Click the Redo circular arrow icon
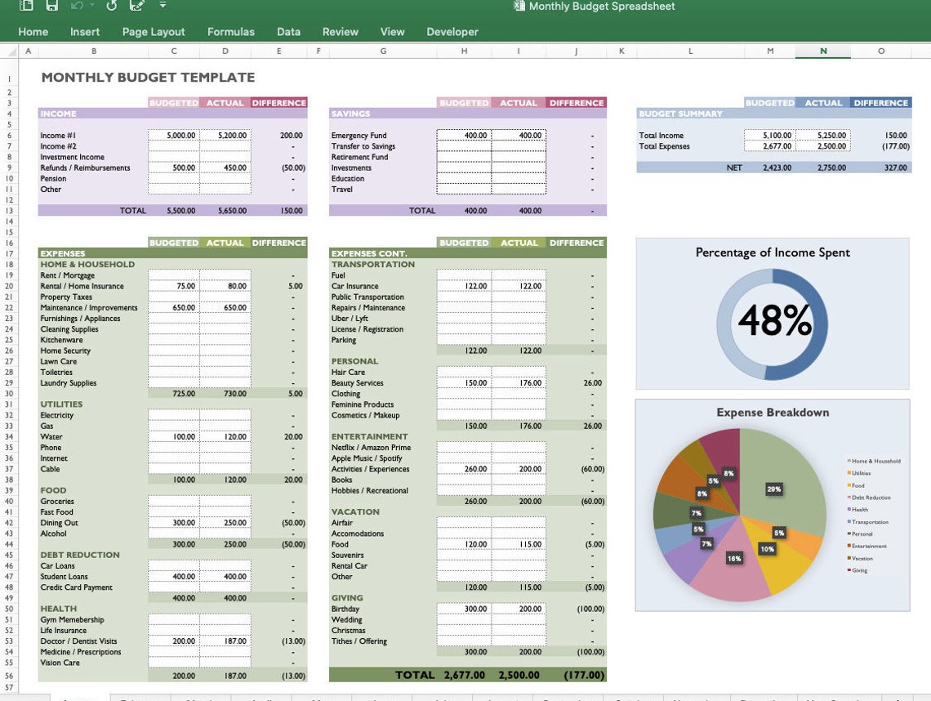 tap(112, 6)
